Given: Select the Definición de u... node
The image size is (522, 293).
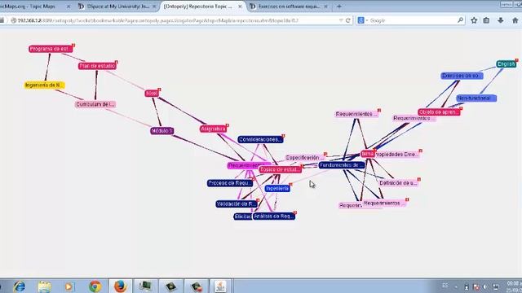Looking at the screenshot, I should (x=399, y=183).
